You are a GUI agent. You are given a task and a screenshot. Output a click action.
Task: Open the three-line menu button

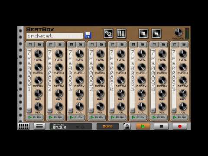click(x=39, y=126)
